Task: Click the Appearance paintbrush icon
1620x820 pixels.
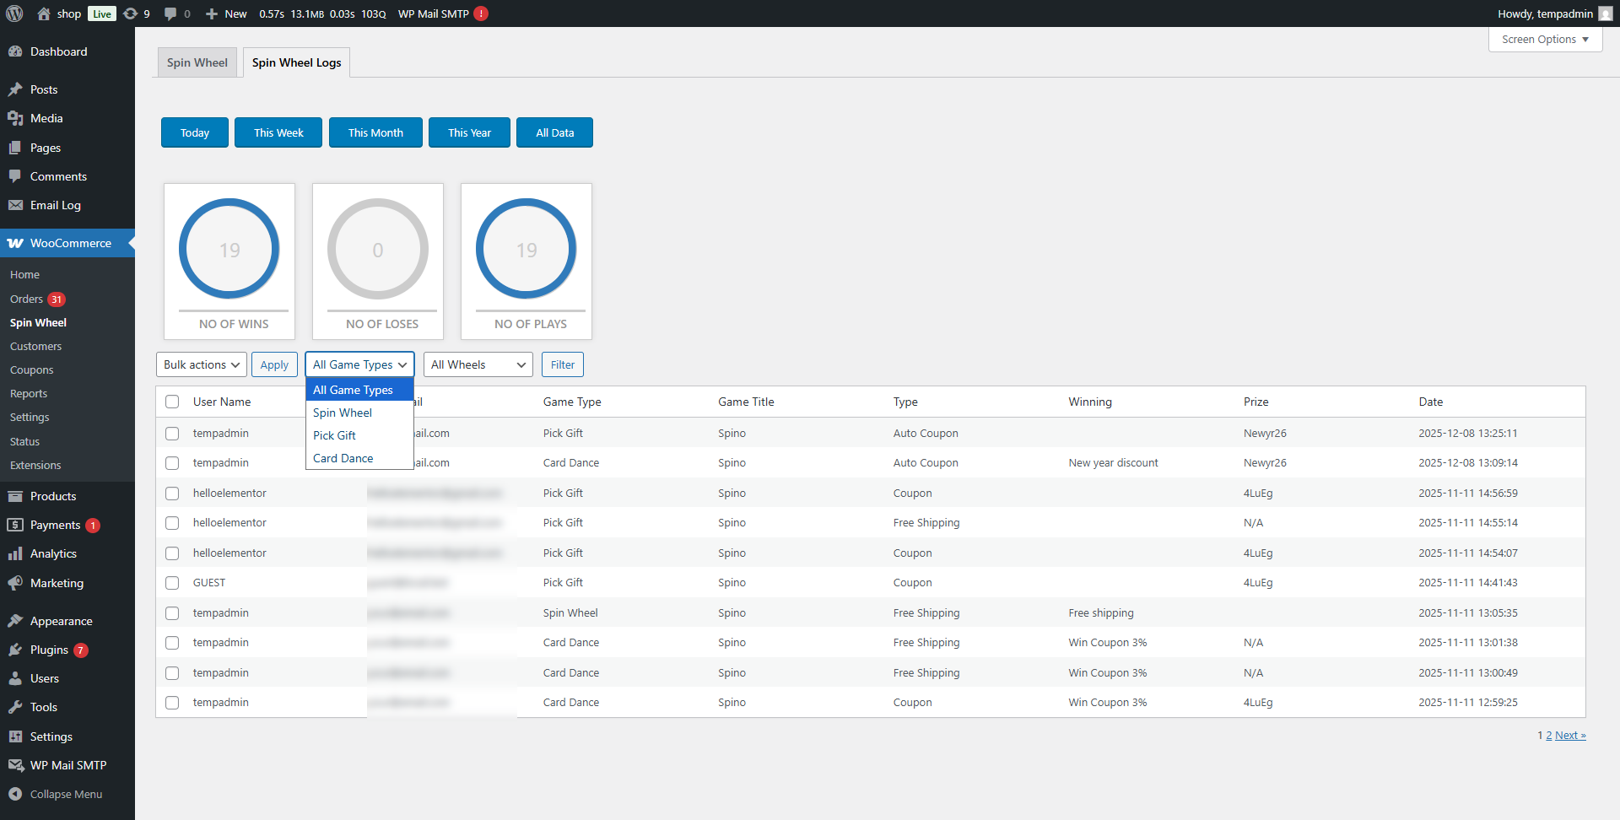Action: click(x=15, y=621)
